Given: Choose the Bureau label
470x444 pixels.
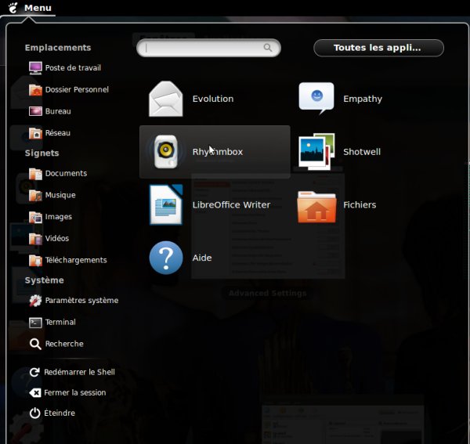Looking at the screenshot, I should point(58,111).
